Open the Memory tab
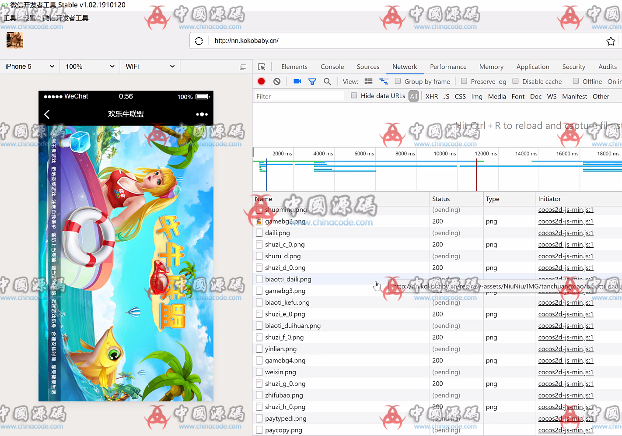The image size is (622, 436). point(491,67)
